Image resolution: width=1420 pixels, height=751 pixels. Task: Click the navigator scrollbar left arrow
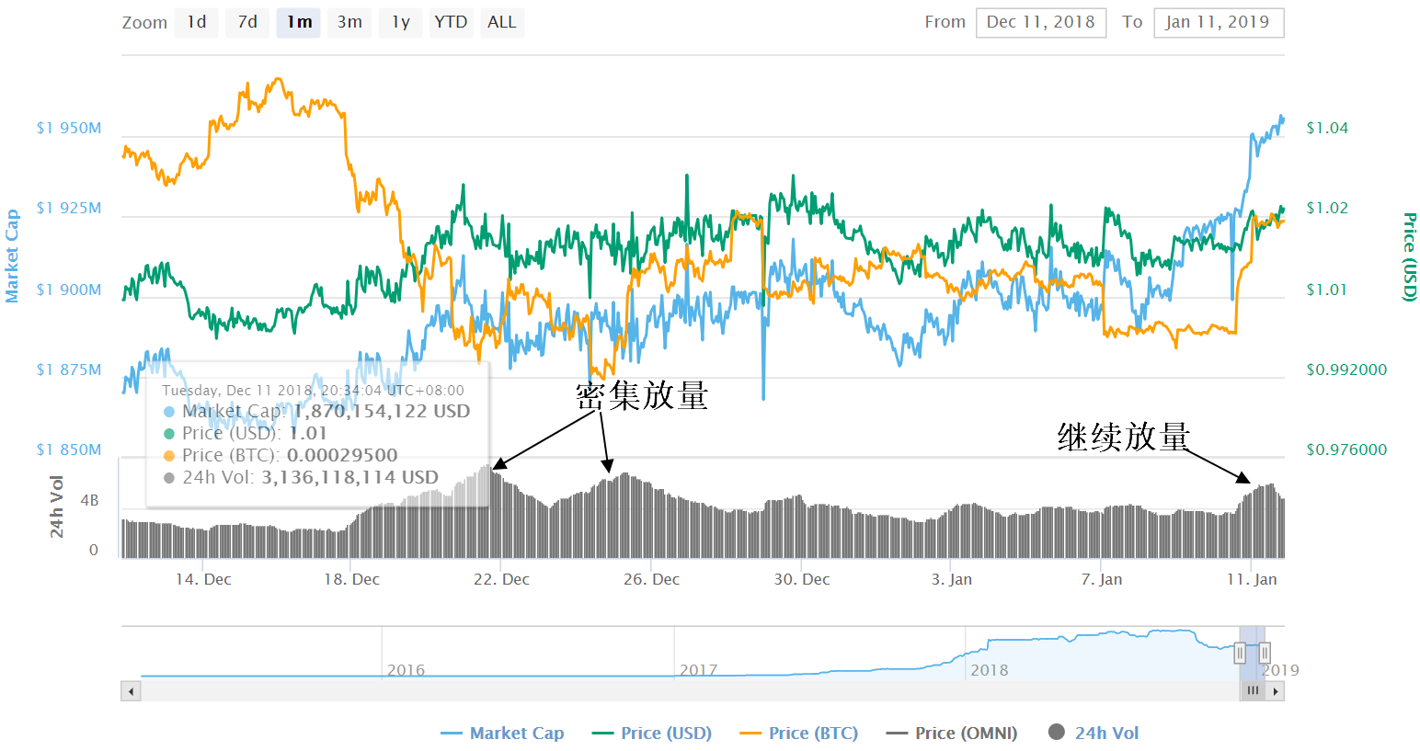pos(131,691)
